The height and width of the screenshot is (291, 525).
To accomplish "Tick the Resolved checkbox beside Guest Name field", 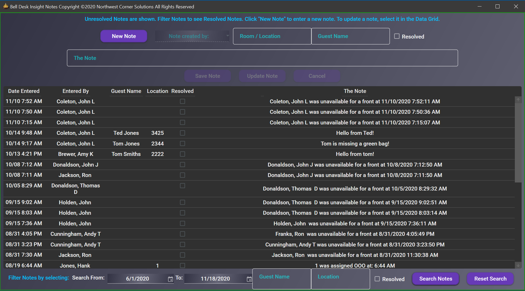I will [x=397, y=36].
